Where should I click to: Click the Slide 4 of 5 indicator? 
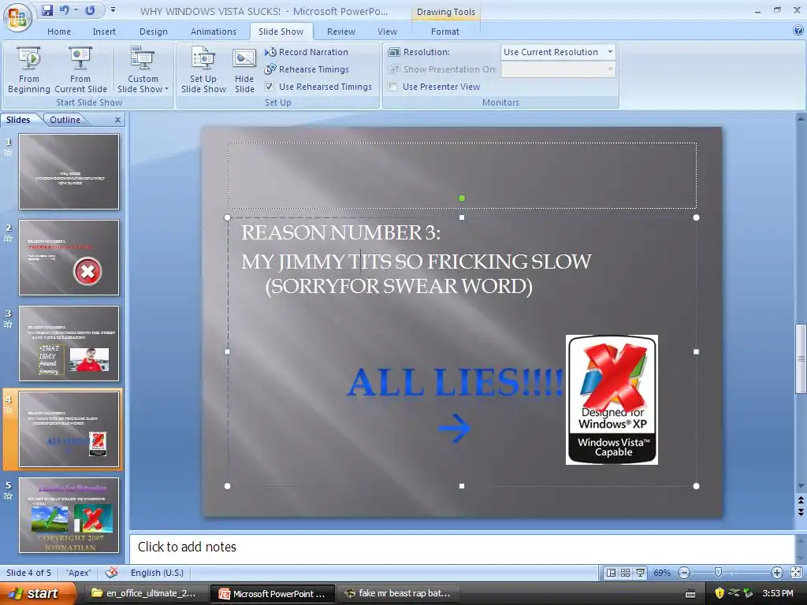[x=29, y=573]
